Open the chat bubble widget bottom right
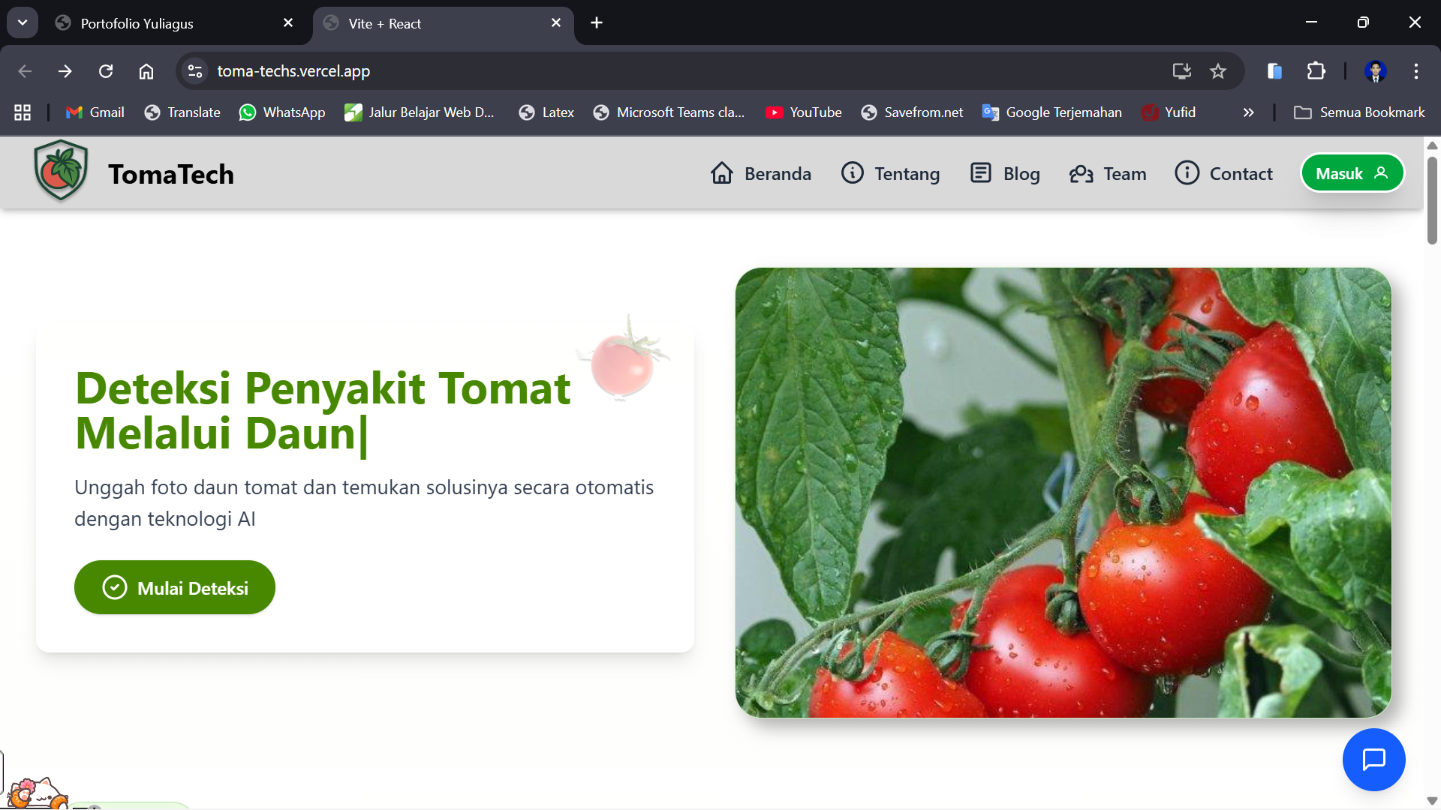 (1373, 760)
